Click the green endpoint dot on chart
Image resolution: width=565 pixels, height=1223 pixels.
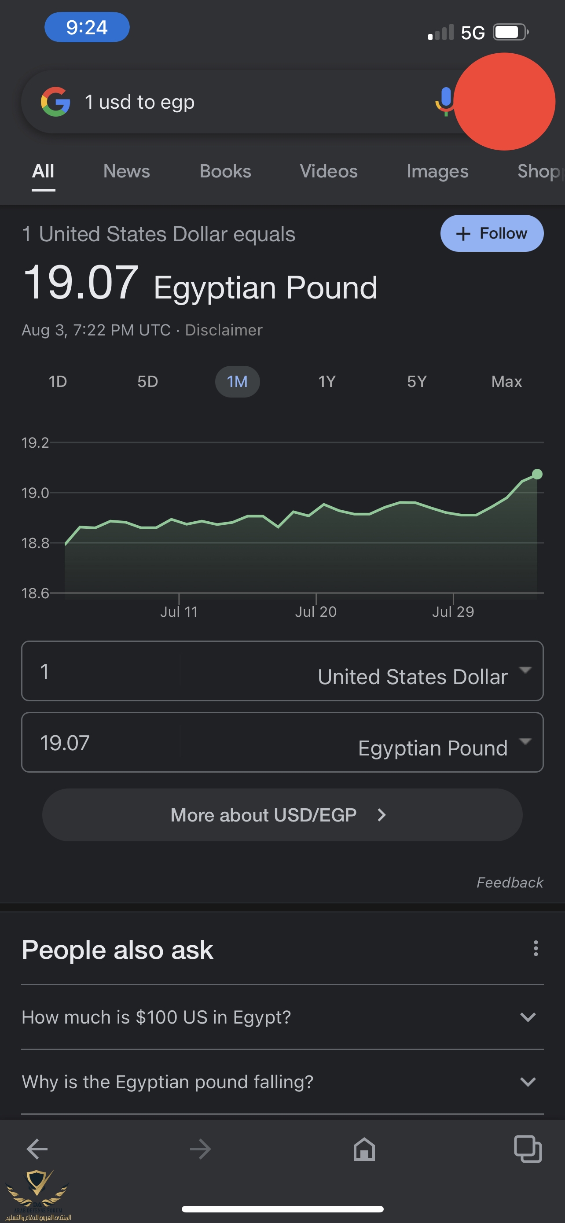[537, 474]
